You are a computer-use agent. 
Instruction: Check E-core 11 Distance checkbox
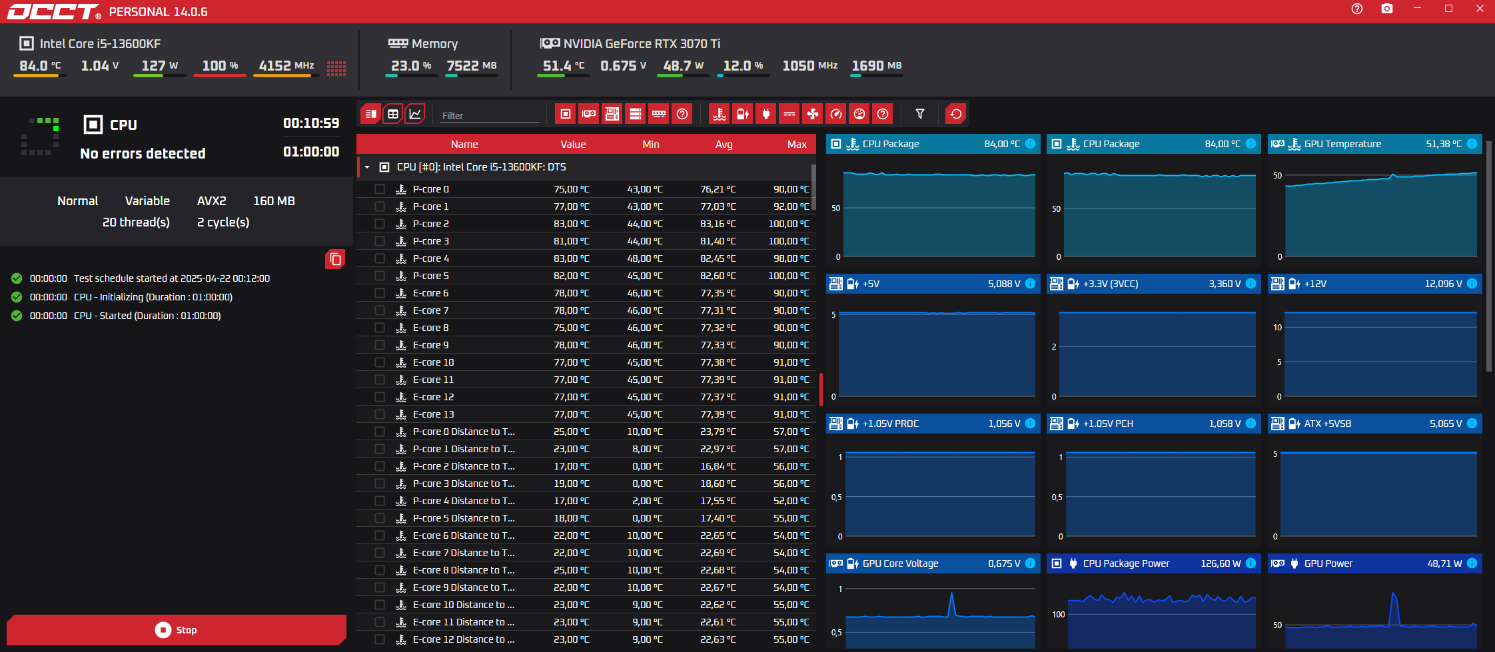[x=380, y=622]
